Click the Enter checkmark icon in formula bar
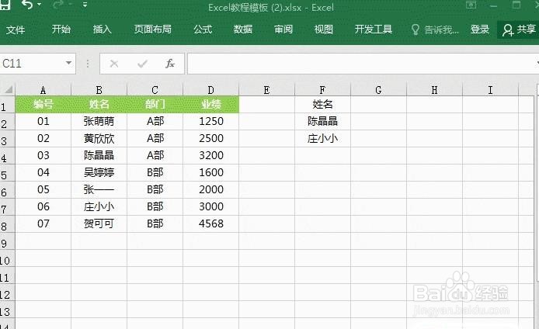 (142, 64)
